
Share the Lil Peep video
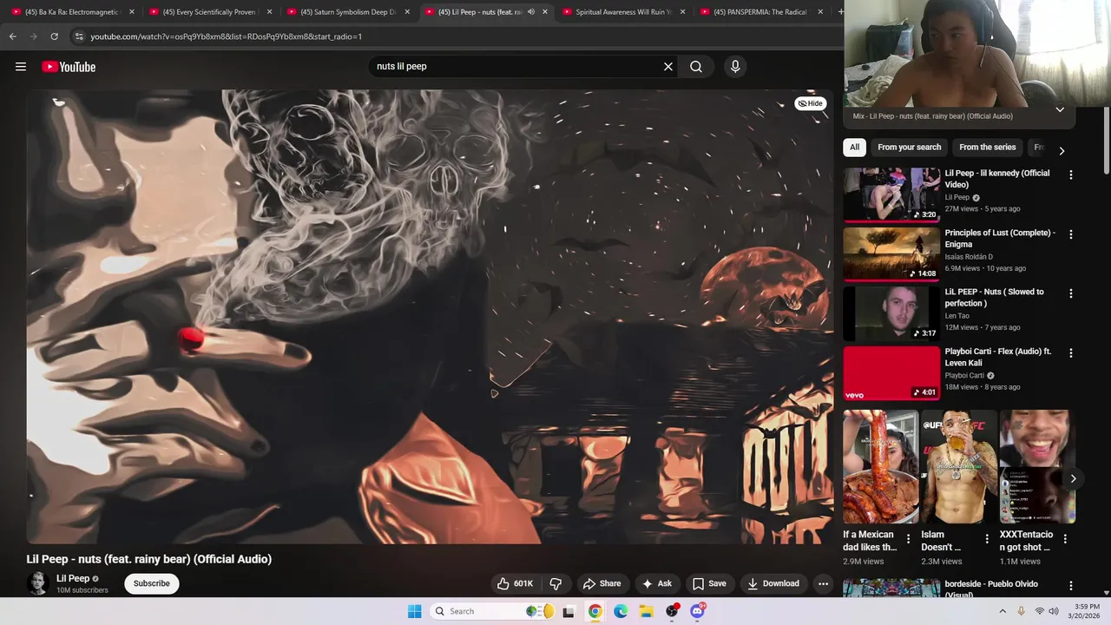pos(602,583)
